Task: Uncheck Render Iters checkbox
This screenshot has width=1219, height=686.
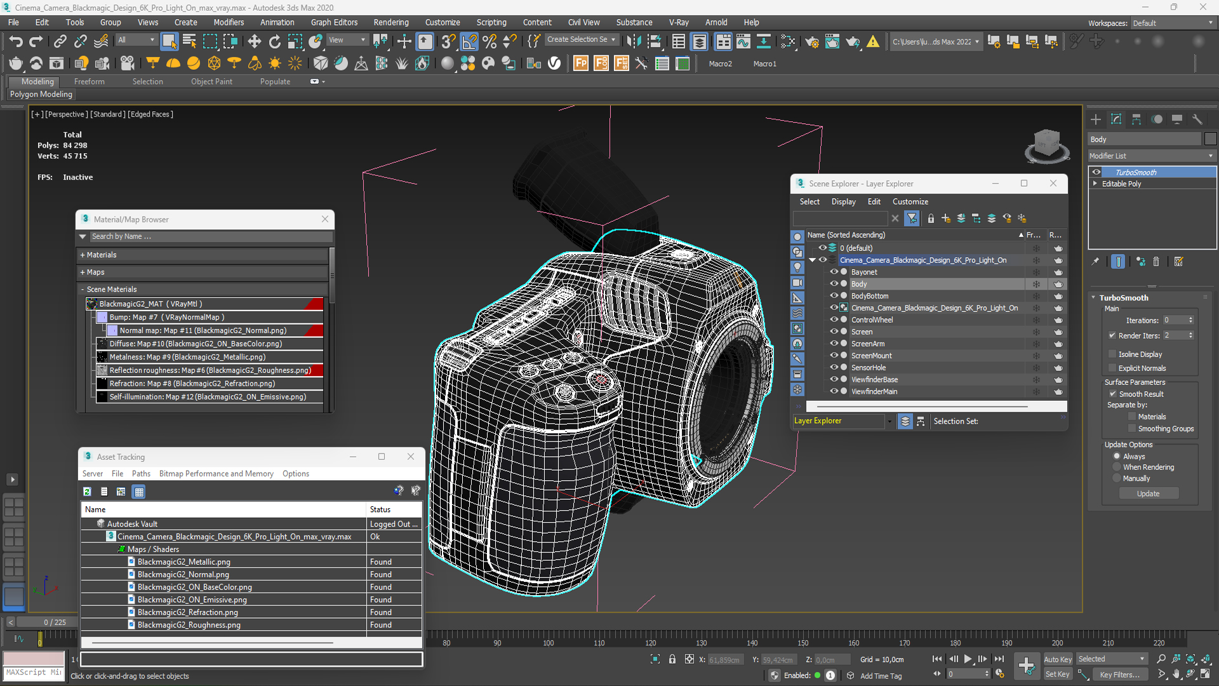Action: (1112, 335)
